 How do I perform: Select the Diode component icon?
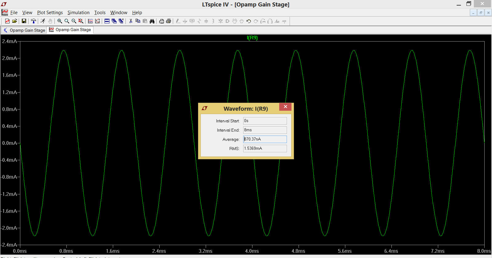220,21
